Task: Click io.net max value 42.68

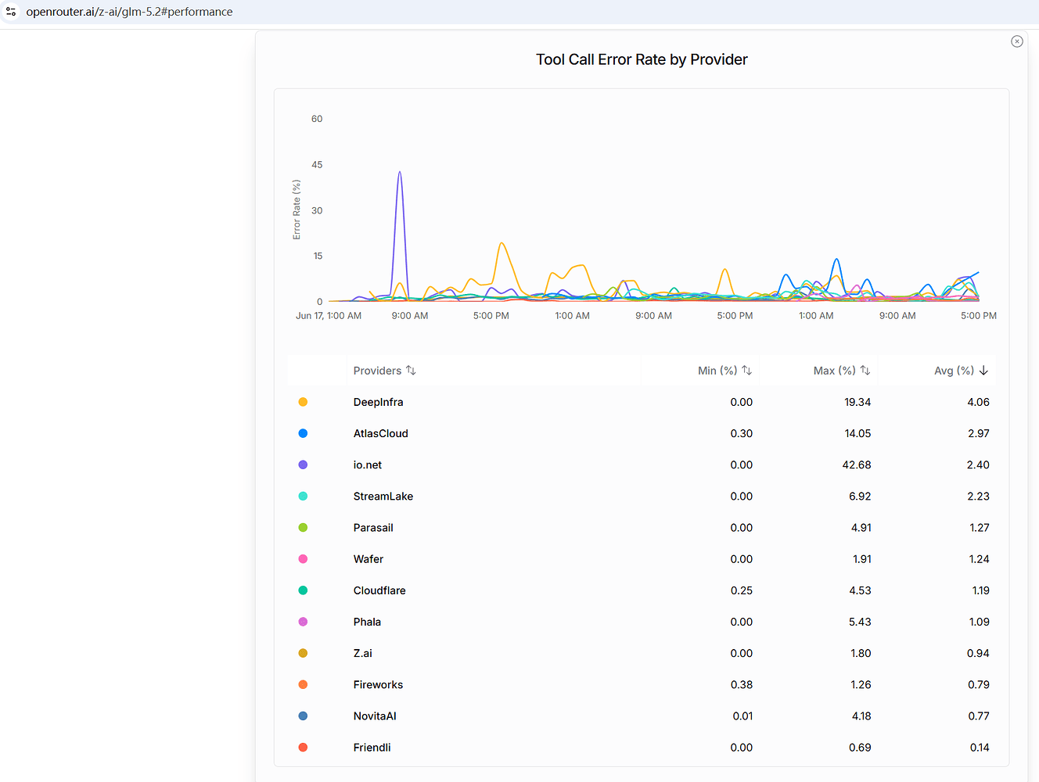Action: pos(857,465)
